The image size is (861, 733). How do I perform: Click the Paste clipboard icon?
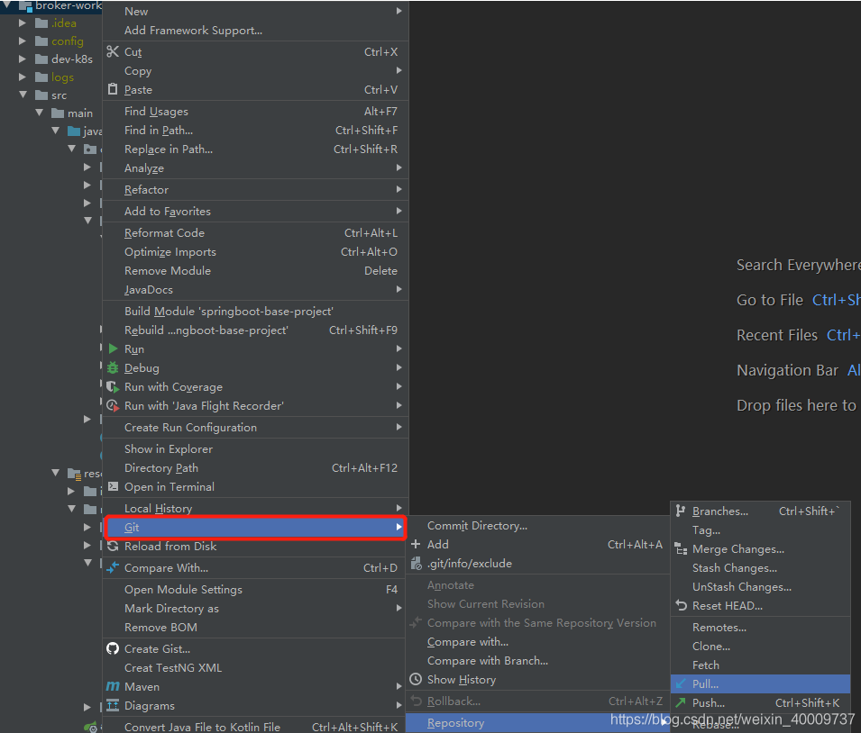pos(113,89)
